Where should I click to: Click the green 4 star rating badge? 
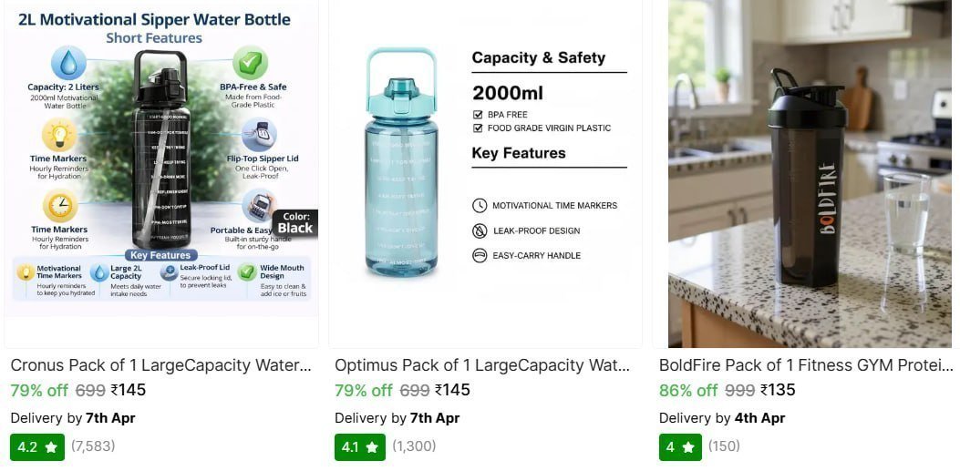coord(679,447)
